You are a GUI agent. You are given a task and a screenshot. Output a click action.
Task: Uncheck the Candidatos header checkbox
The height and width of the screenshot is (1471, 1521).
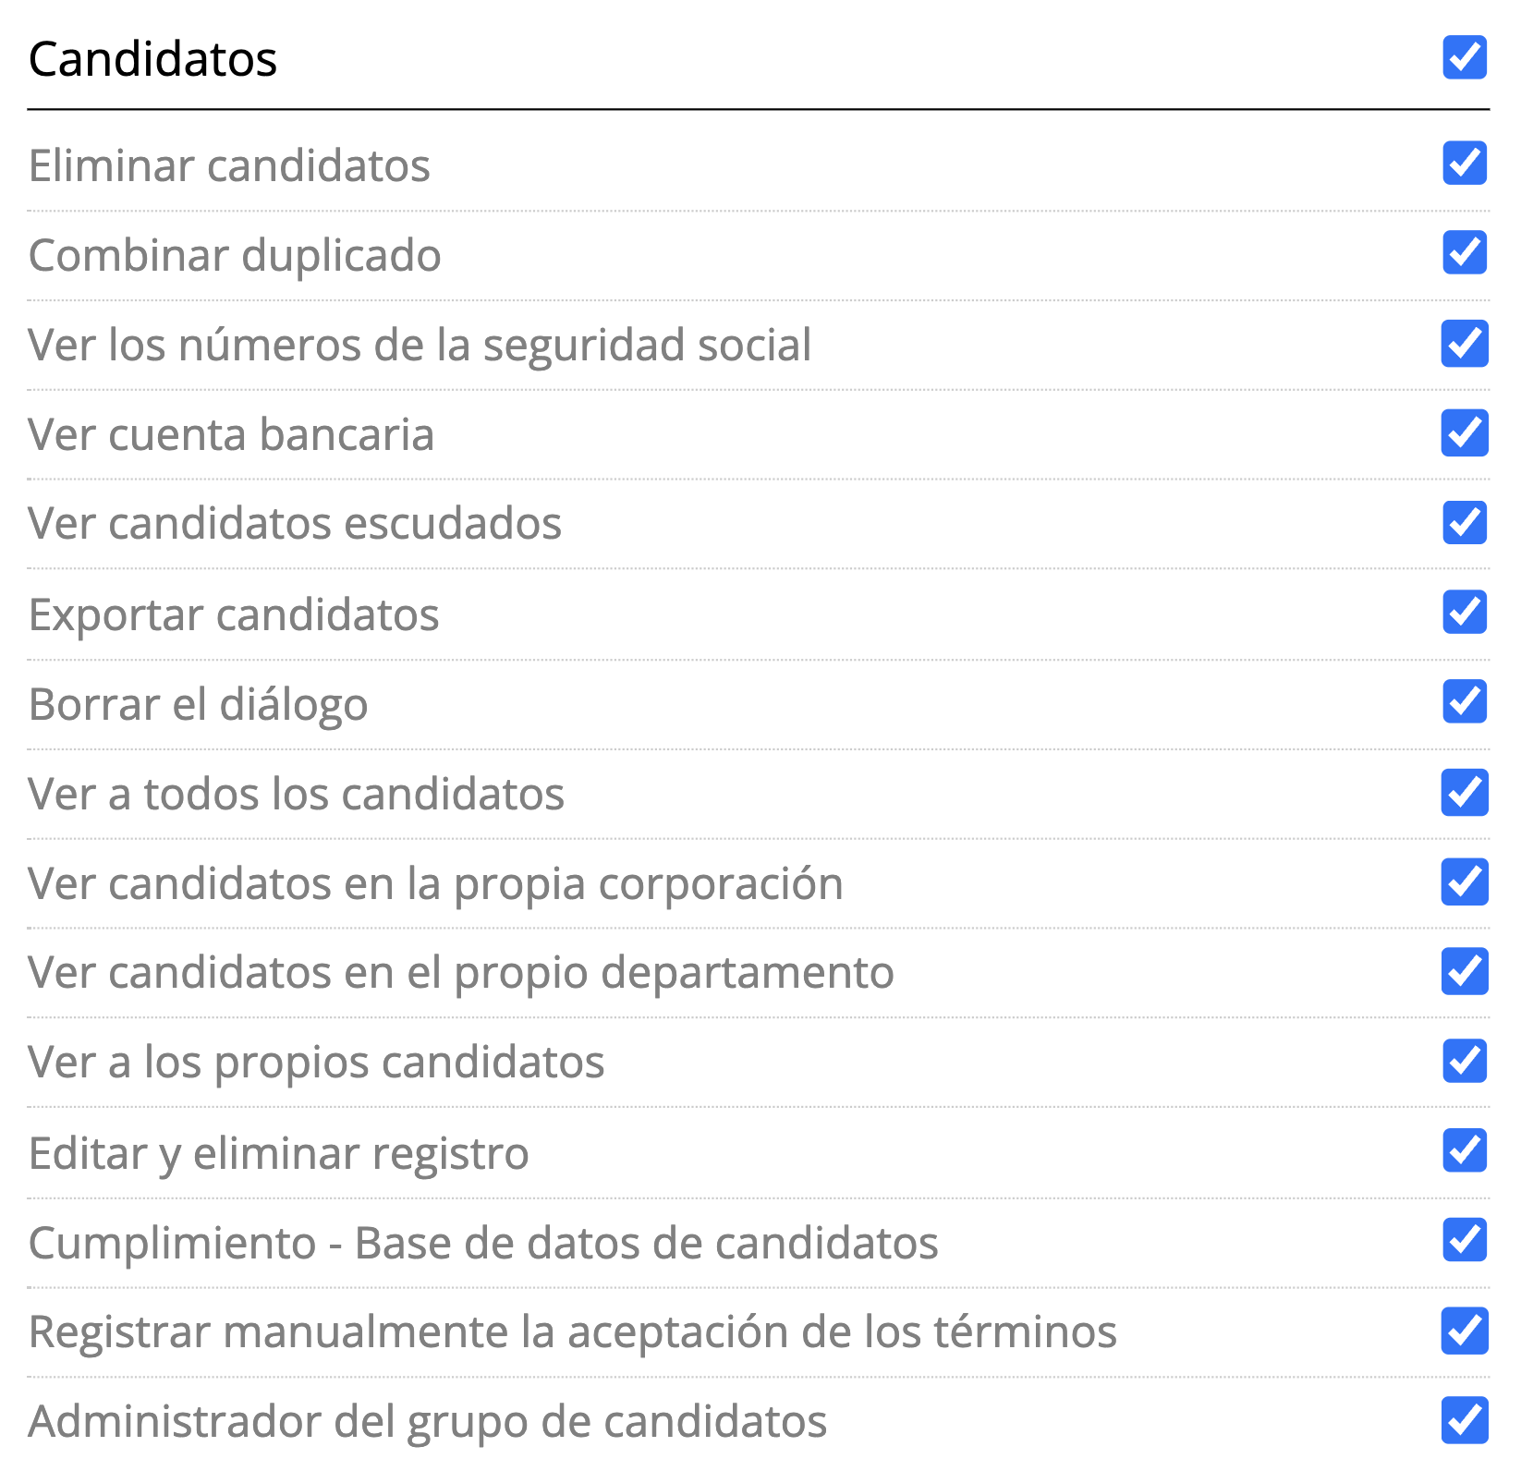[x=1464, y=57]
